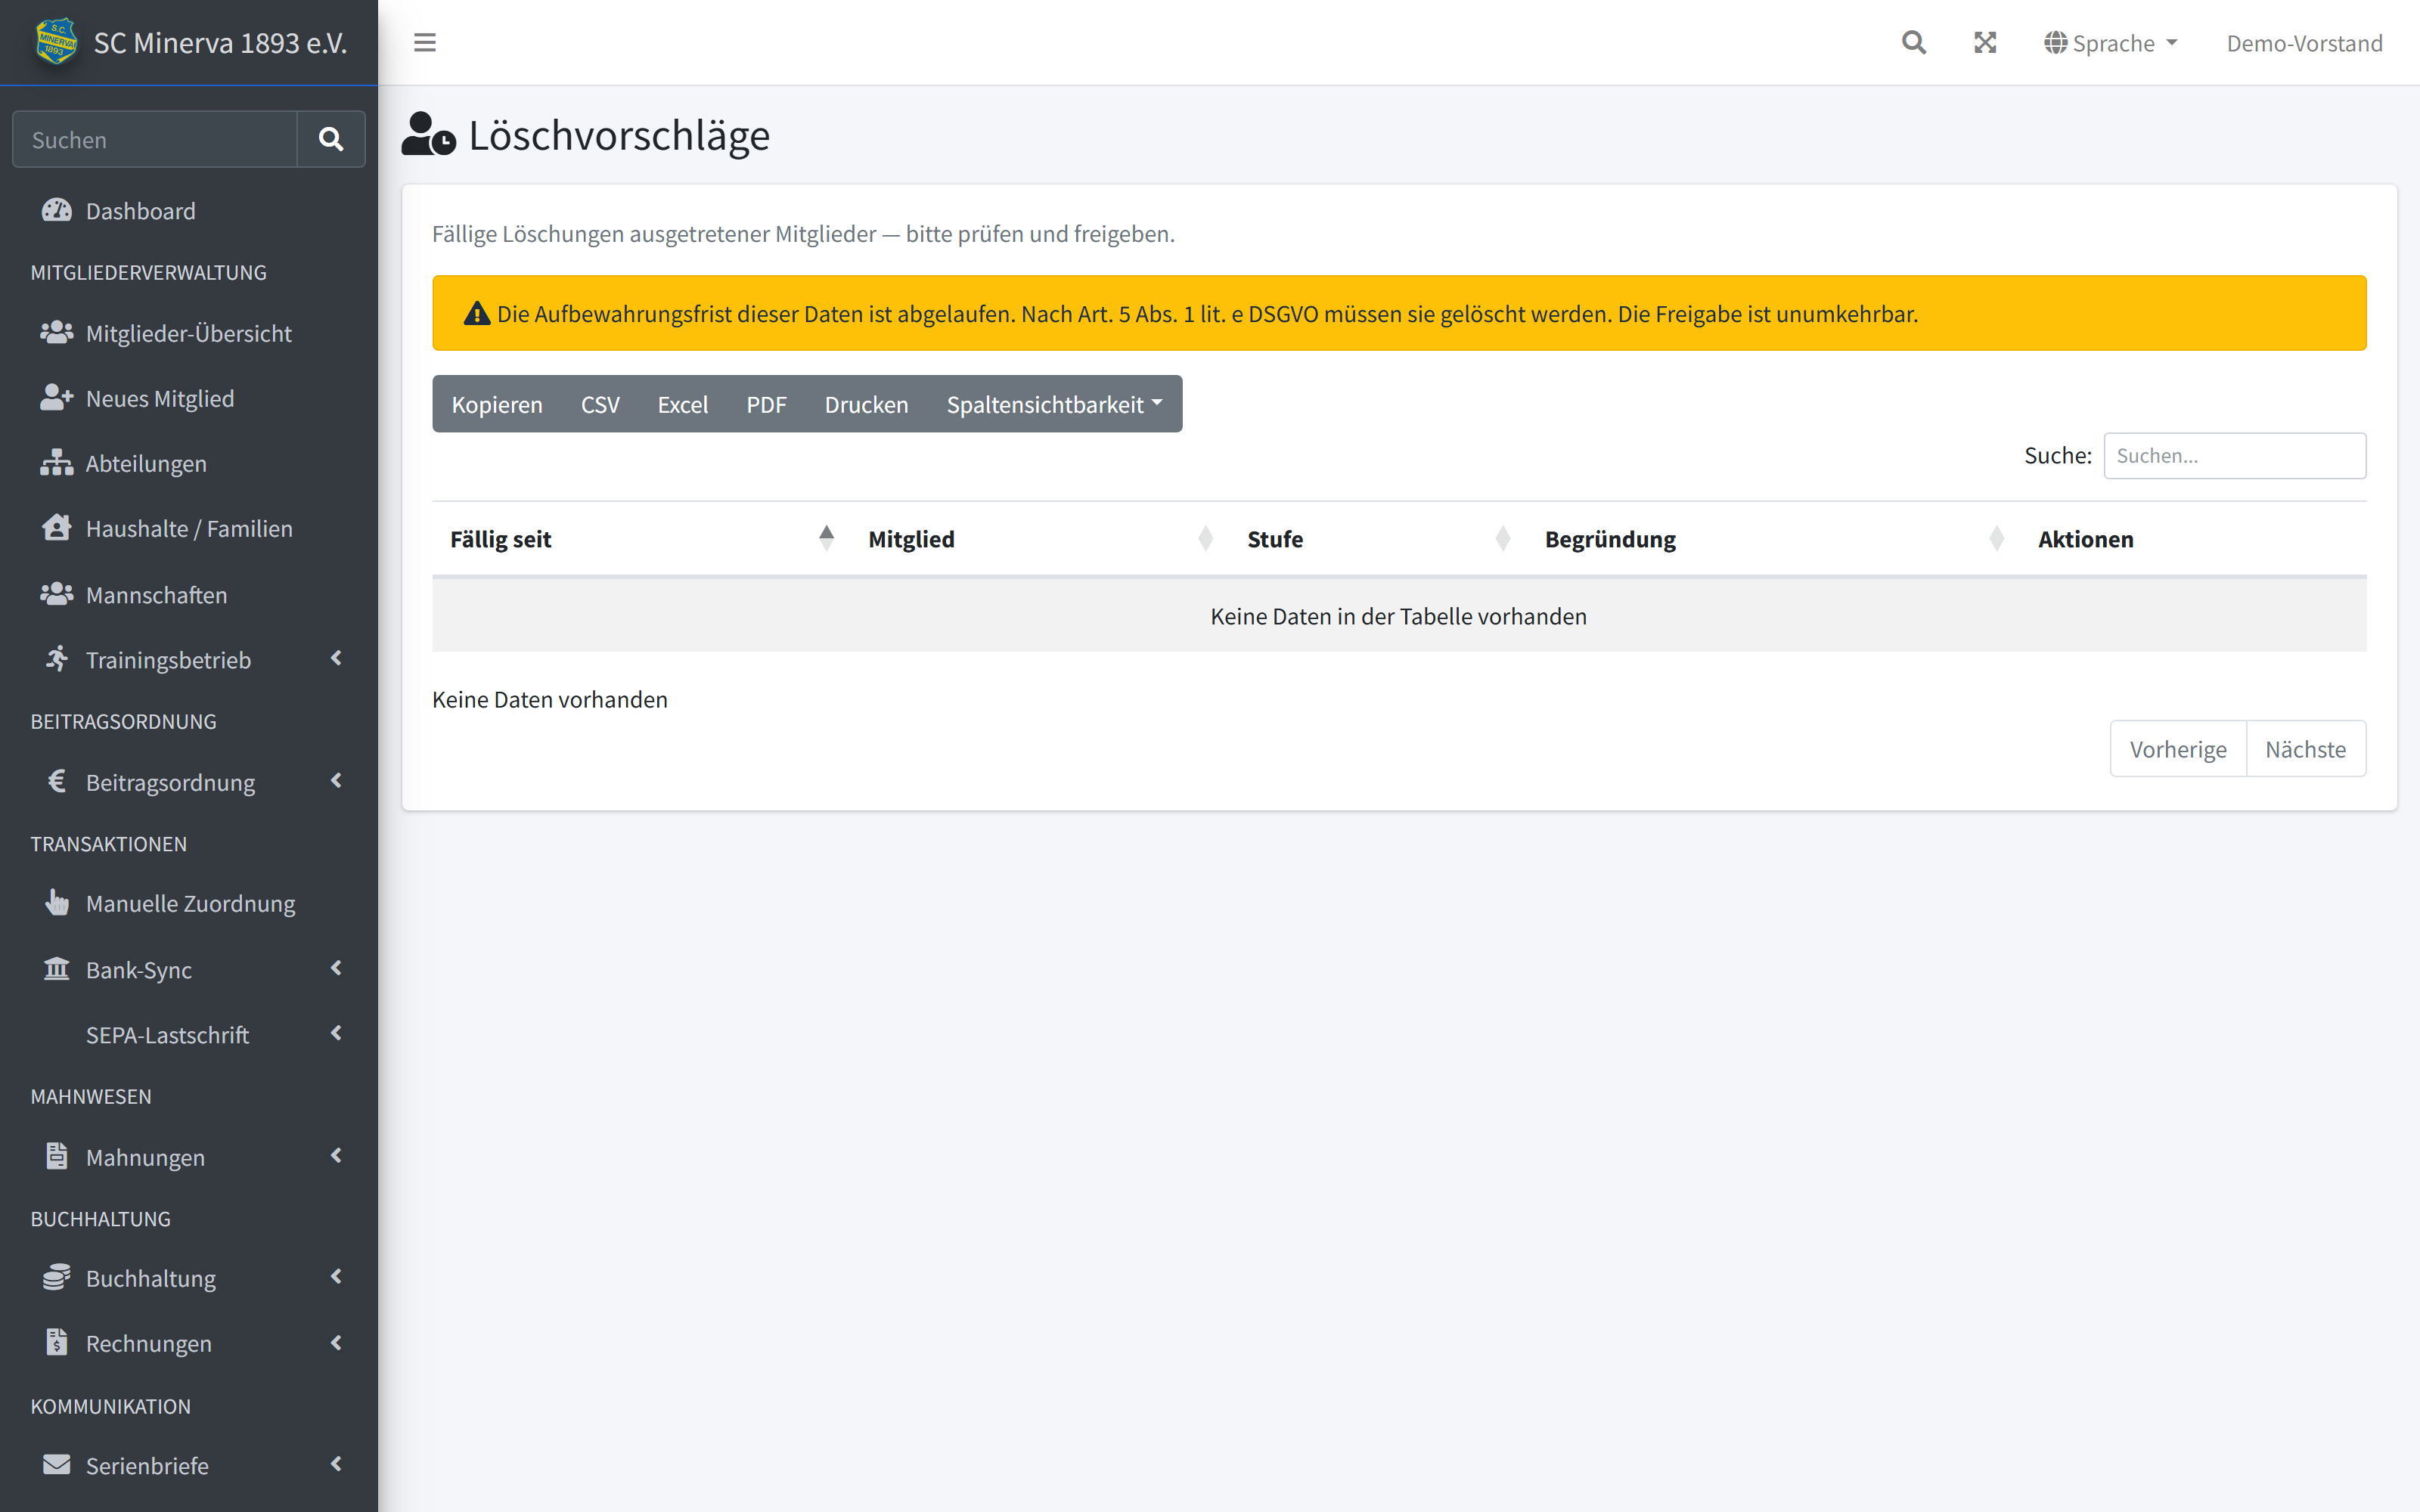The width and height of the screenshot is (2420, 1512).
Task: Navigate to Abteilungen
Action: (189, 463)
